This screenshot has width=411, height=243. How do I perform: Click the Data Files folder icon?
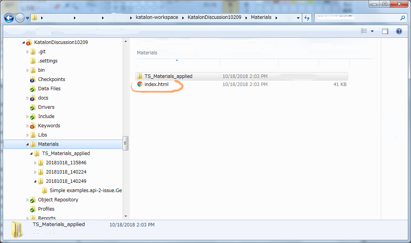[x=32, y=89]
